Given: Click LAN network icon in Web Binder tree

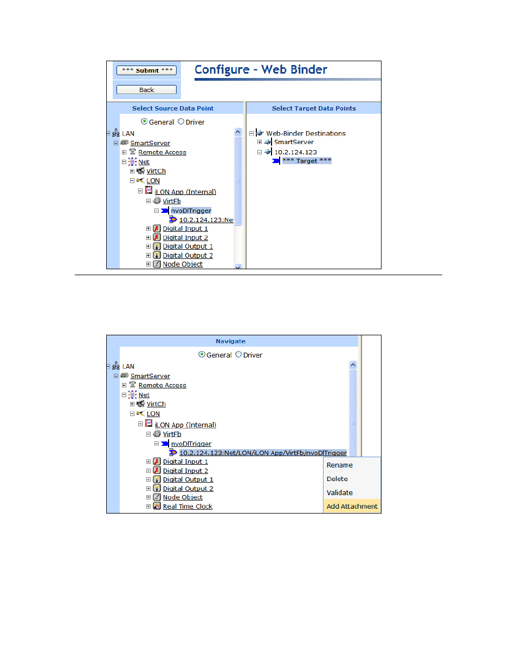Looking at the screenshot, I should click(x=116, y=133).
